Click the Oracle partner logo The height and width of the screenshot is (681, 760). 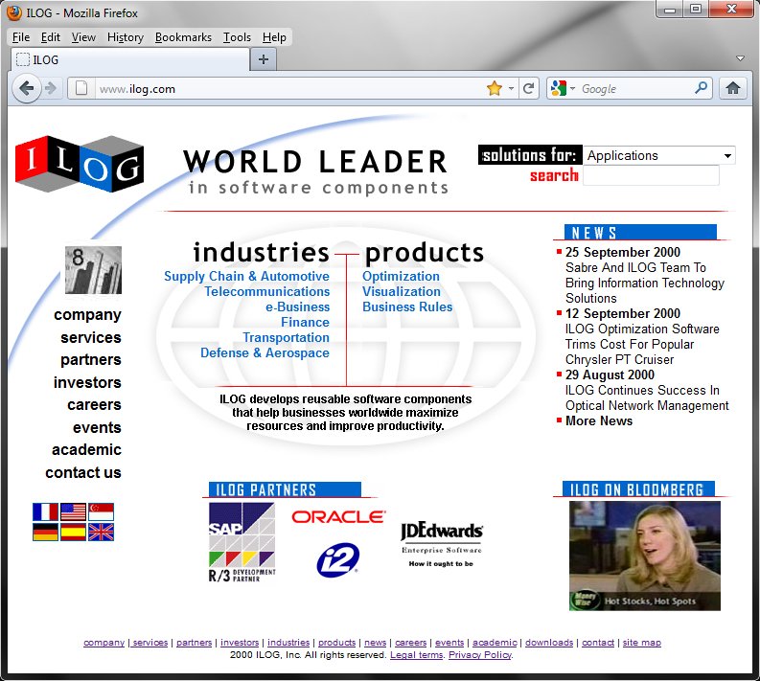click(338, 517)
